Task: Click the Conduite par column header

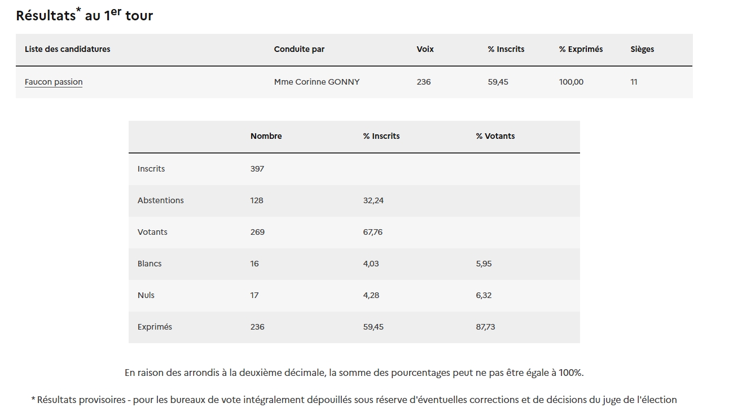Action: [x=299, y=49]
